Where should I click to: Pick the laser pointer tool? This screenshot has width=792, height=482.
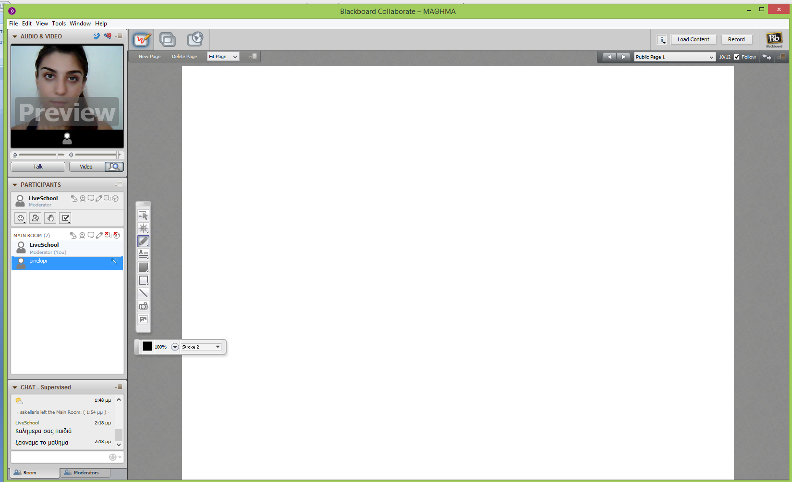(143, 228)
